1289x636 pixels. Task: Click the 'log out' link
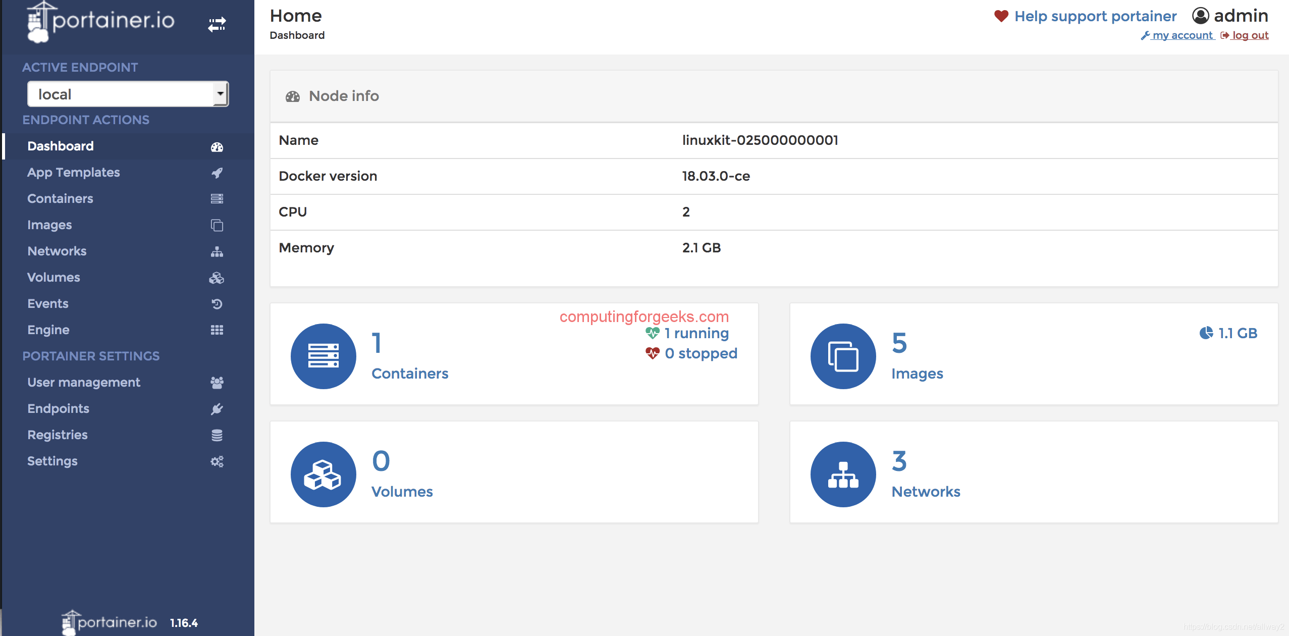[1245, 35]
